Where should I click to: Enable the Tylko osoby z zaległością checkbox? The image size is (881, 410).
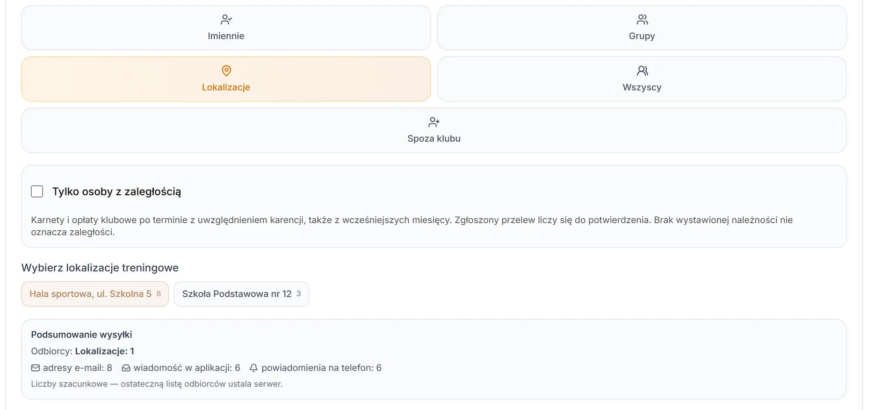coord(37,192)
